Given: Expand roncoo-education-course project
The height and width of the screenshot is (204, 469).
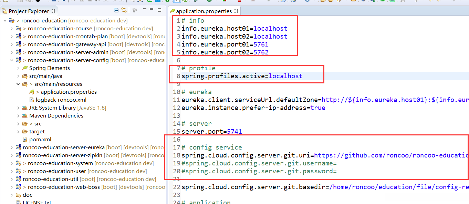Looking at the screenshot, I should pyautogui.click(x=11, y=29).
